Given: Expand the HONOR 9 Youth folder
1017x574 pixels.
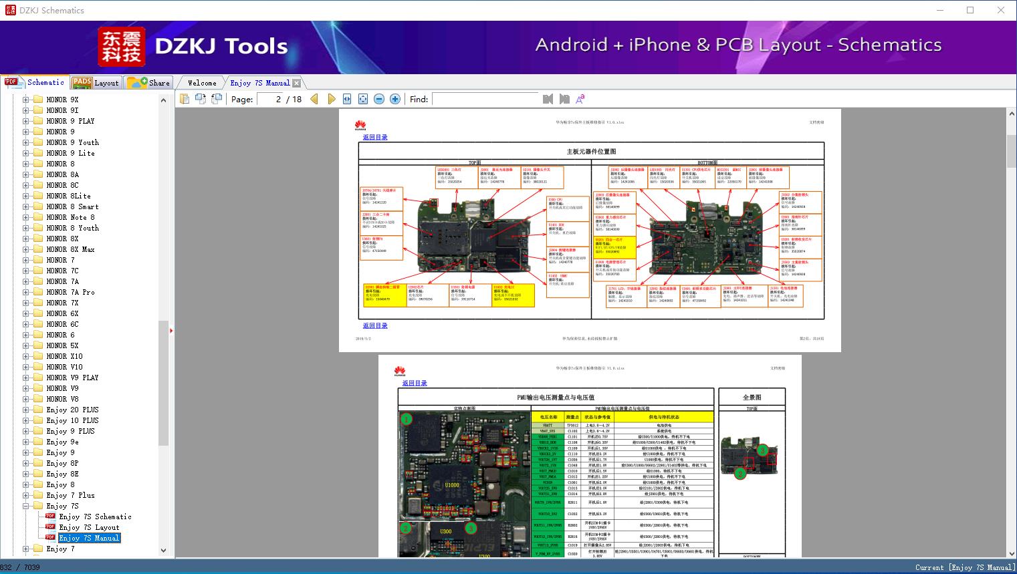Looking at the screenshot, I should tap(26, 142).
